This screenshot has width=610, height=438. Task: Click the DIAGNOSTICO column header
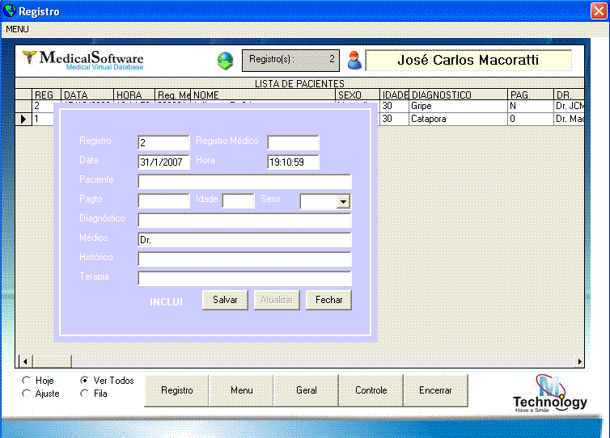pos(458,95)
